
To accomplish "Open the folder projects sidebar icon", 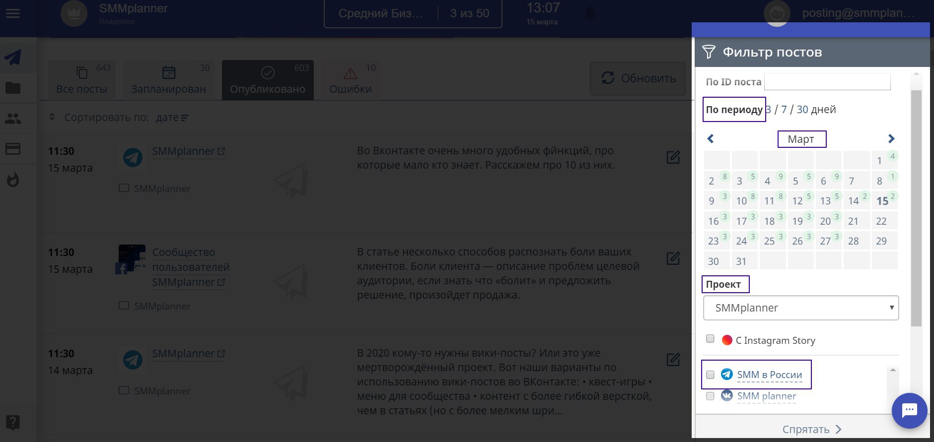I will point(13,88).
